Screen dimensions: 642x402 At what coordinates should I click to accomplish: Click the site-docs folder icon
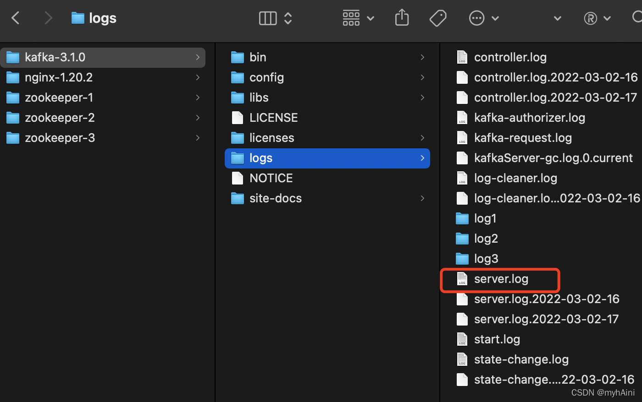click(238, 198)
